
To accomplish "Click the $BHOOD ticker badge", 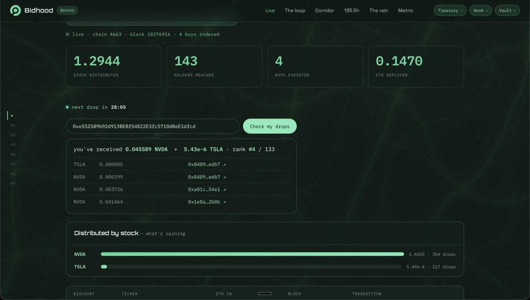I will pyautogui.click(x=67, y=11).
